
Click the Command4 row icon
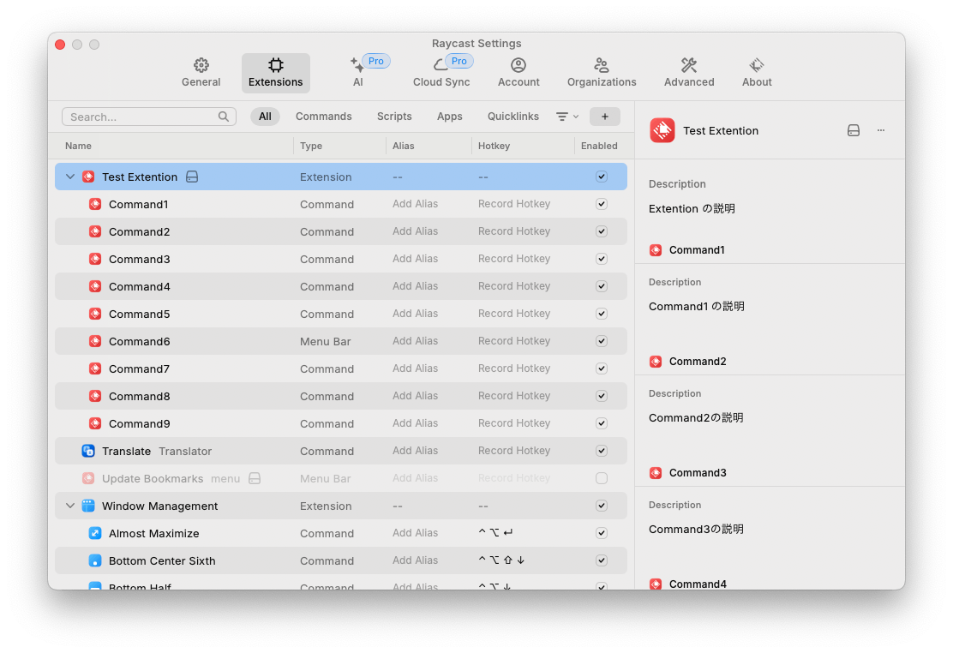click(95, 286)
